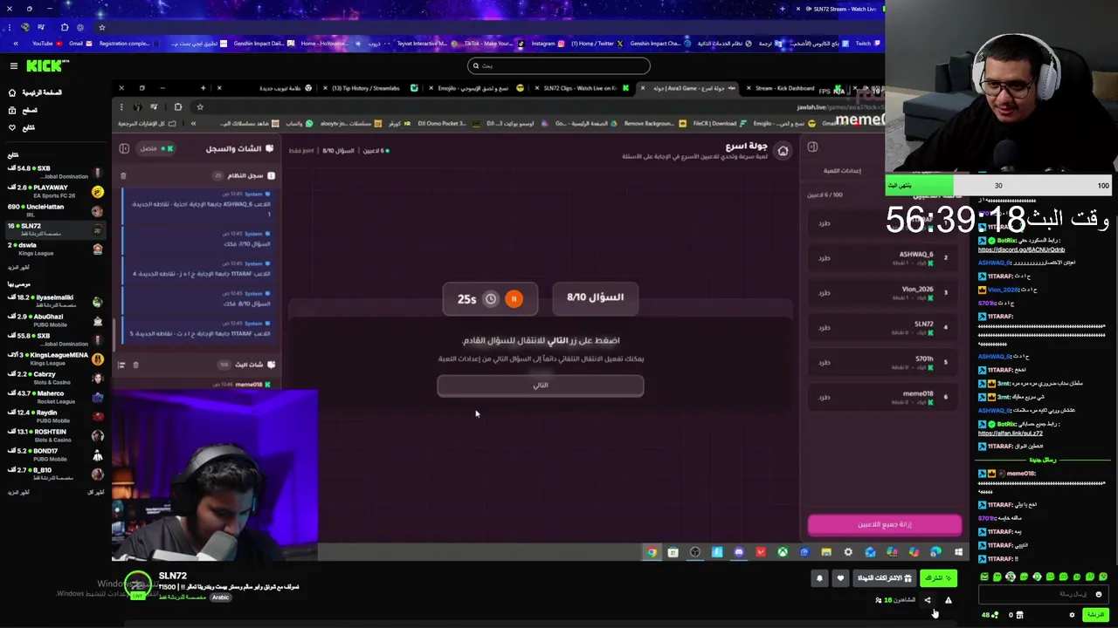Click the next question button التالي

coord(541,386)
